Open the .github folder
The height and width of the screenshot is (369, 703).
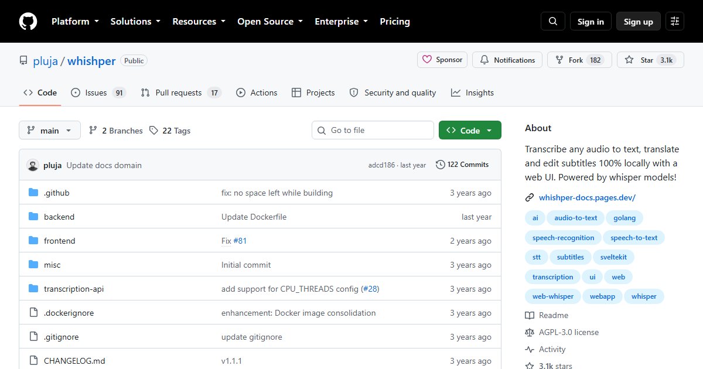pos(56,193)
